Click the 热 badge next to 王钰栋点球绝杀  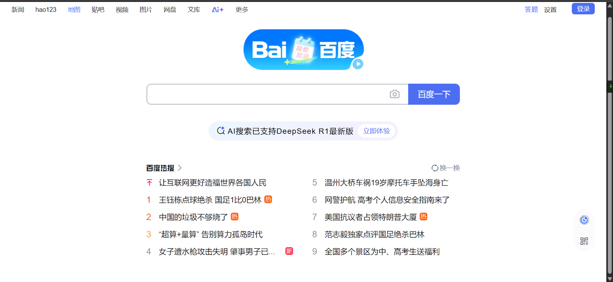click(268, 199)
